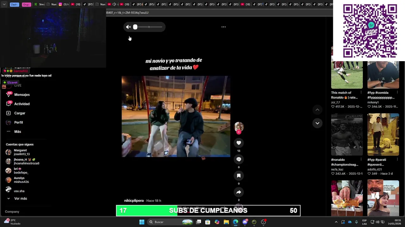
Task: Open the browser tab list dropdown arrow
Action: click(x=4, y=4)
